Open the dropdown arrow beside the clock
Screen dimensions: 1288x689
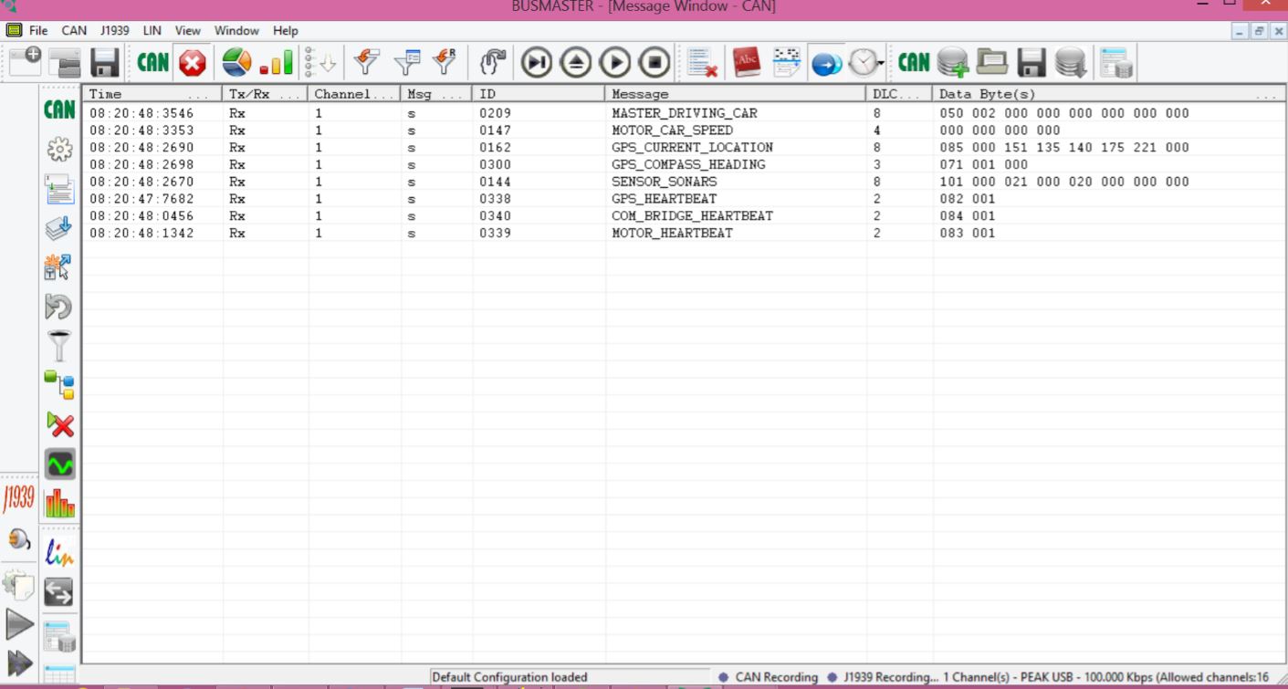click(x=881, y=64)
